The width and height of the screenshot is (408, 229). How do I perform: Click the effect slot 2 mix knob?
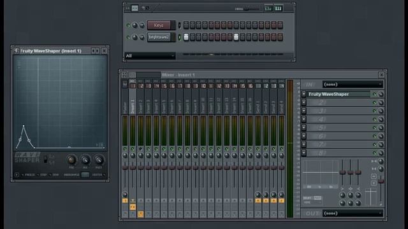[381, 103]
